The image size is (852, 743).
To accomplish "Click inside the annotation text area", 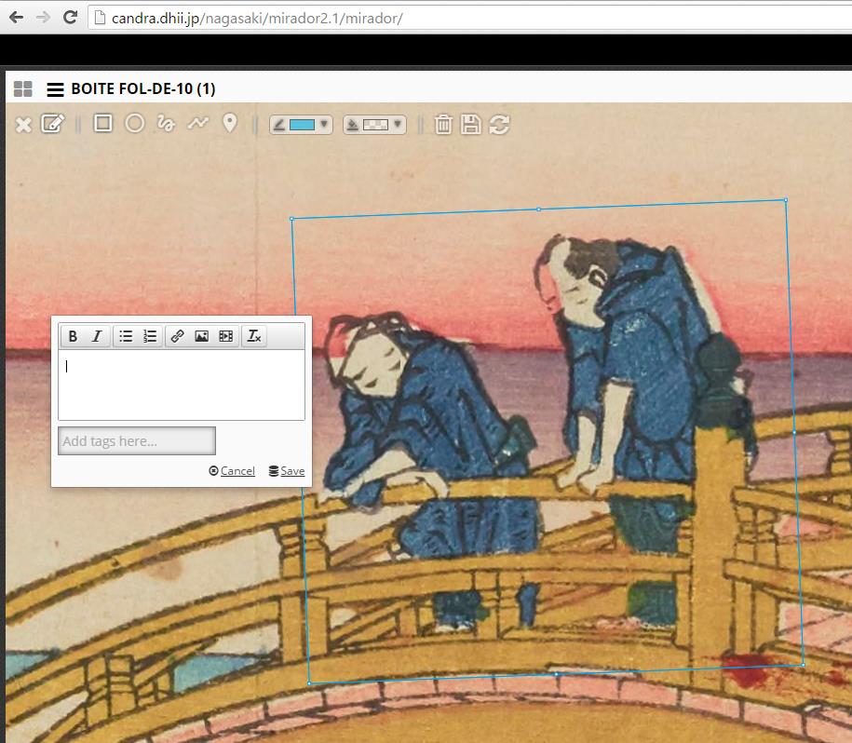I will pos(182,385).
